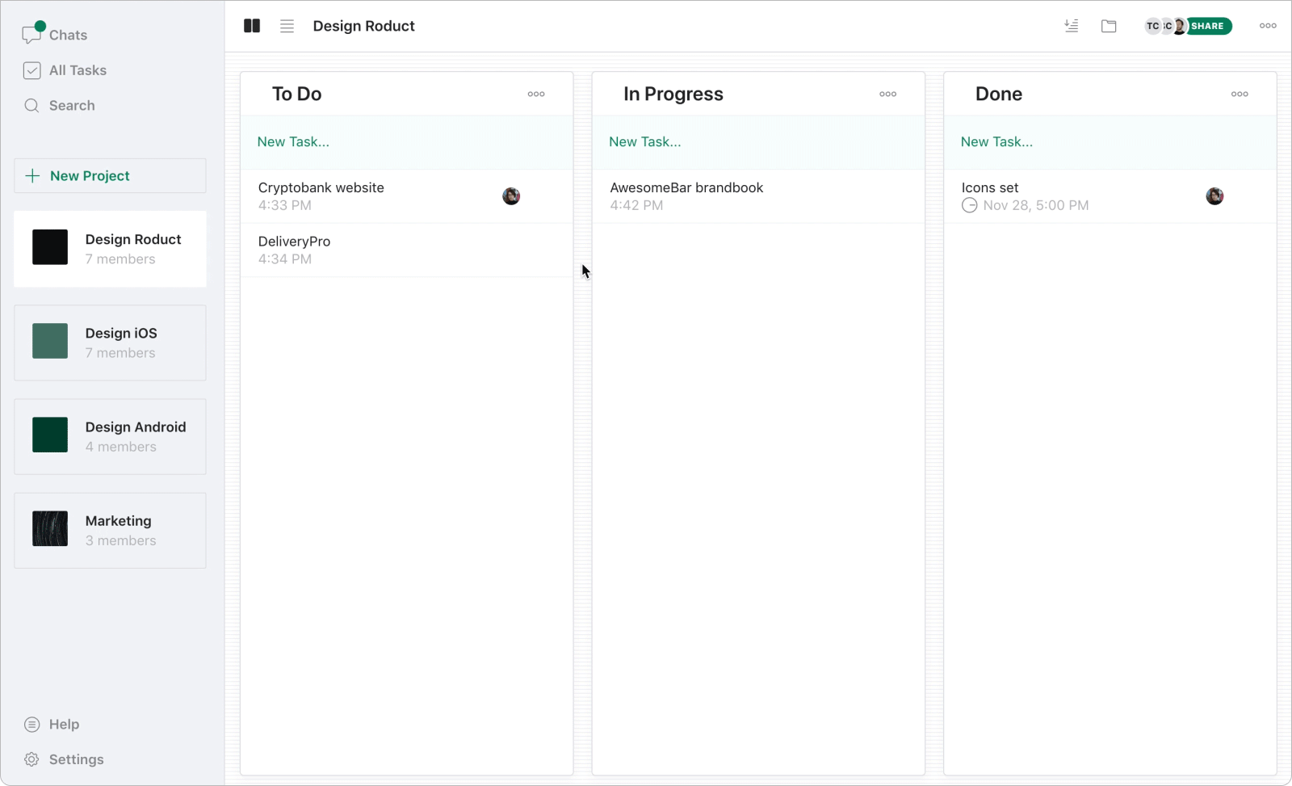Viewport: 1292px width, 786px height.
Task: Click the sort tasks icon in header
Action: click(x=1072, y=26)
